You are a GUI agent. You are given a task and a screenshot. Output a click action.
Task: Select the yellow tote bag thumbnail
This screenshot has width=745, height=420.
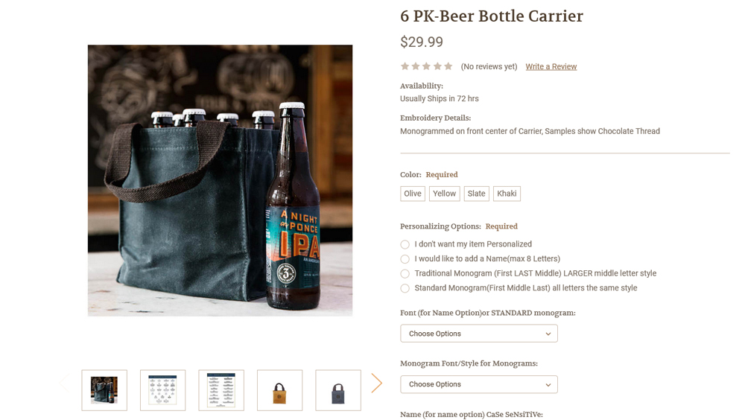coord(279,390)
